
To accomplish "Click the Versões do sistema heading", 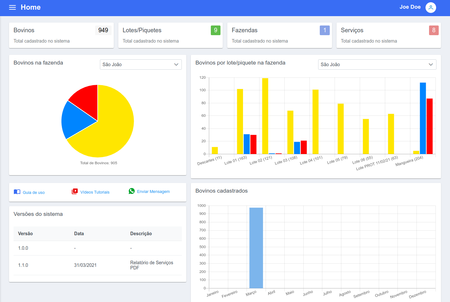I will [x=38, y=214].
